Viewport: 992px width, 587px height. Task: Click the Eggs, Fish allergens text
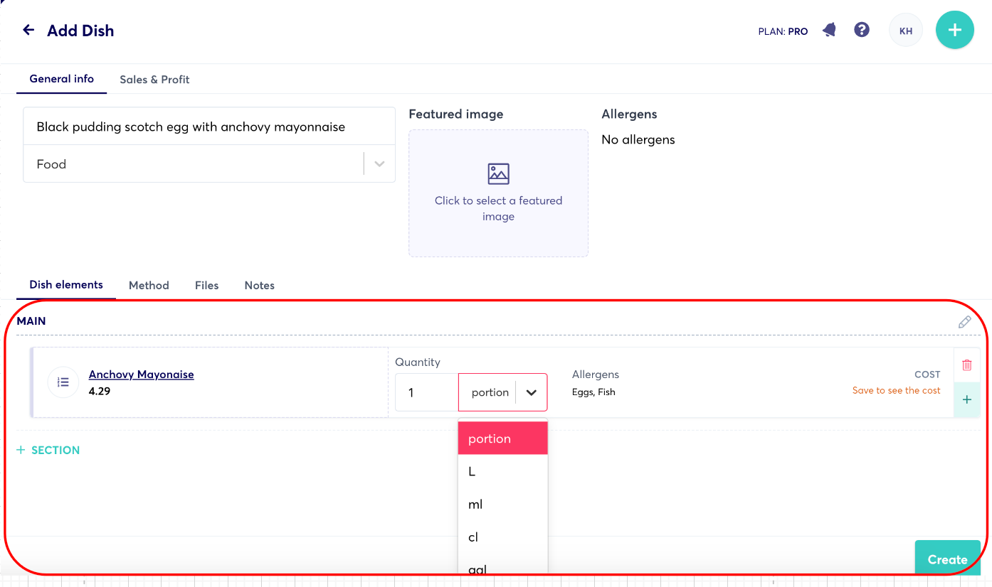[593, 392]
